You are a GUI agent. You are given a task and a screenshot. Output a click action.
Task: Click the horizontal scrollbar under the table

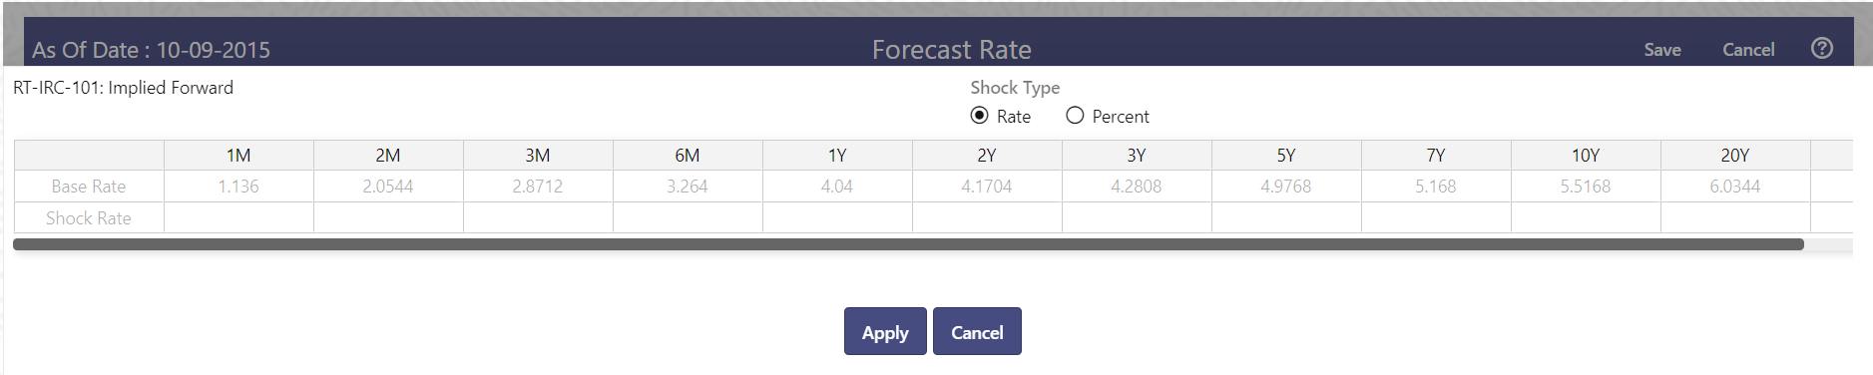tap(908, 244)
